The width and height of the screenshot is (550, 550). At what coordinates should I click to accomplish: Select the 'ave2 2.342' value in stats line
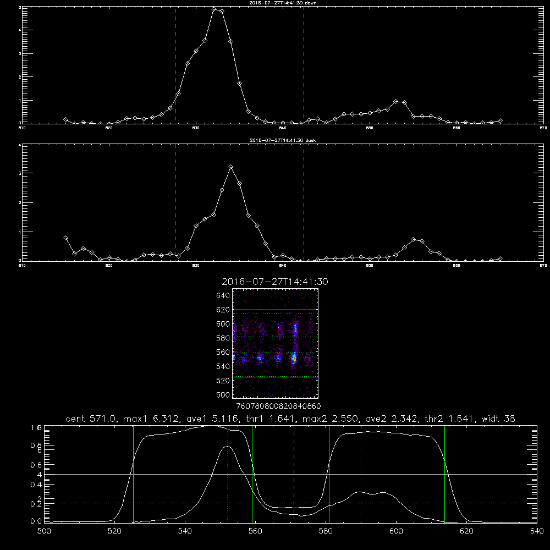392,419
